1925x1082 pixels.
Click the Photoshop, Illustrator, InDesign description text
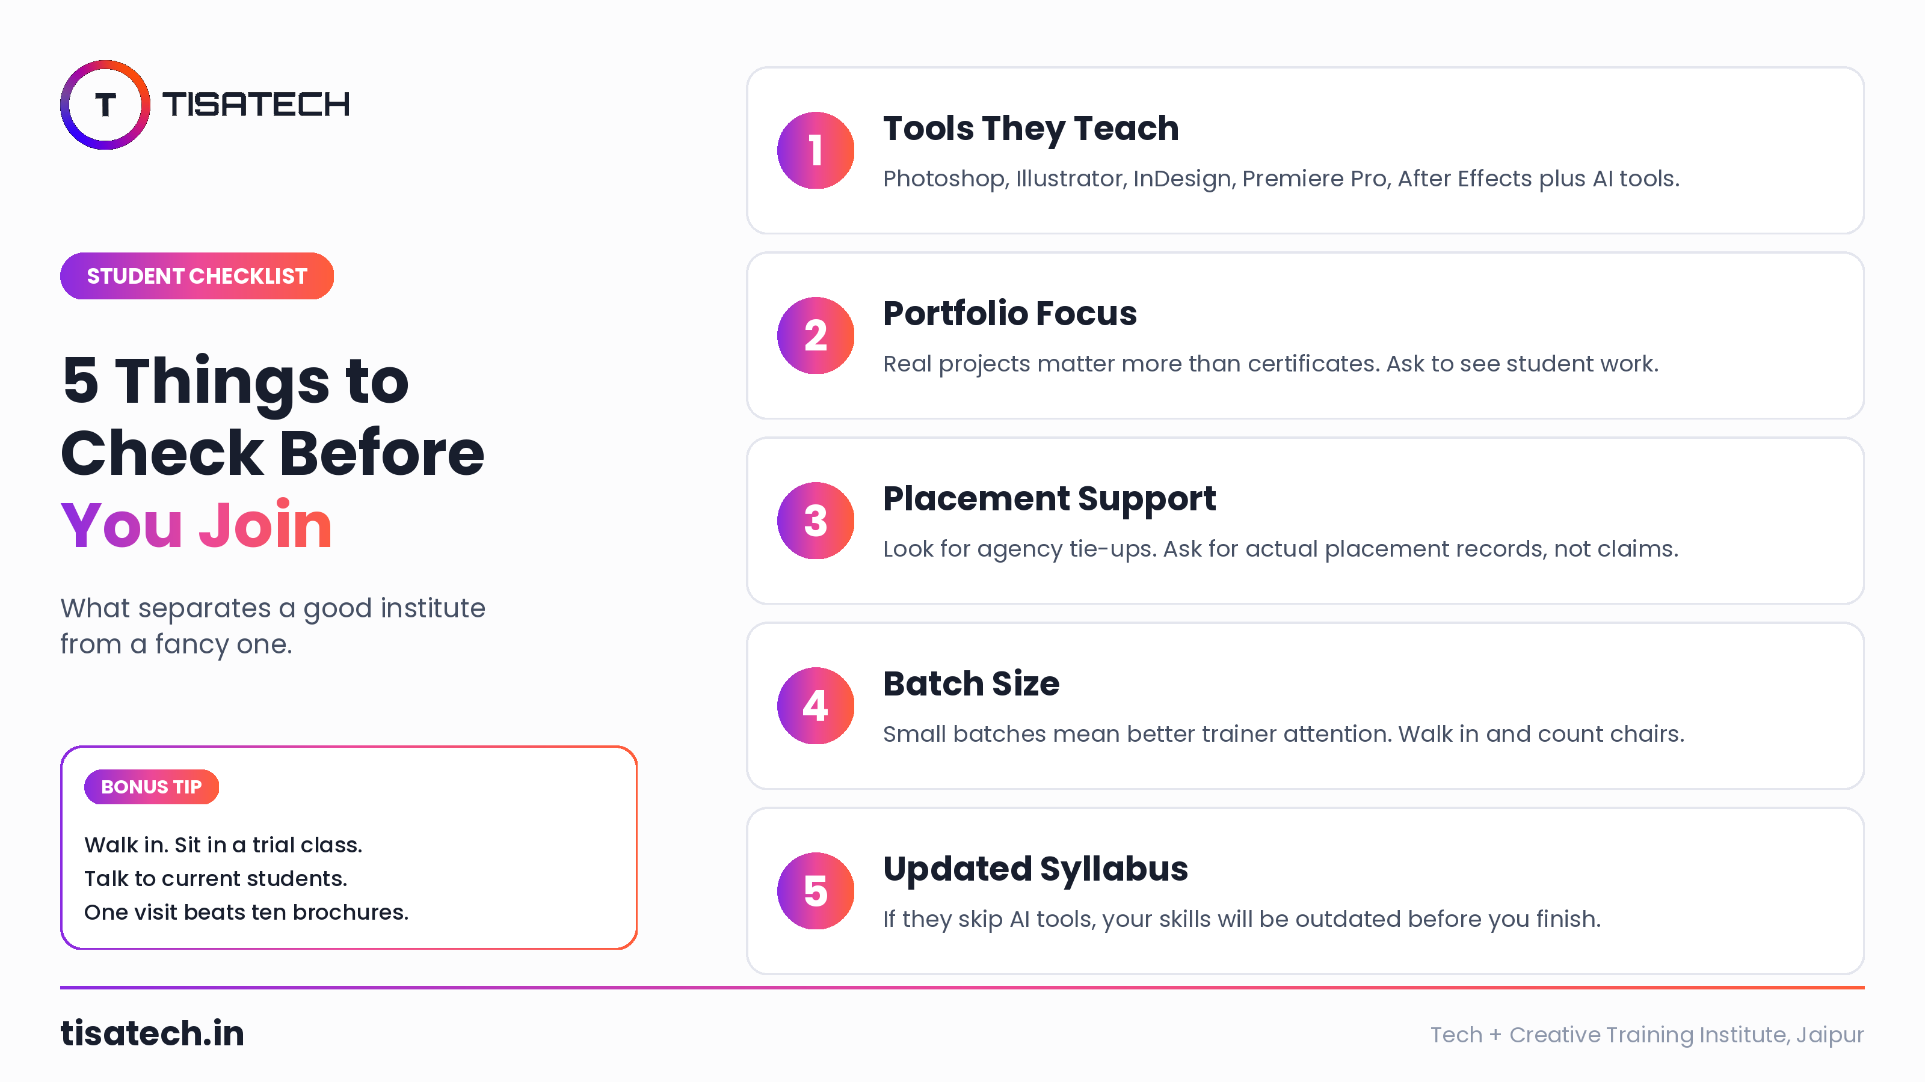[x=1281, y=179]
